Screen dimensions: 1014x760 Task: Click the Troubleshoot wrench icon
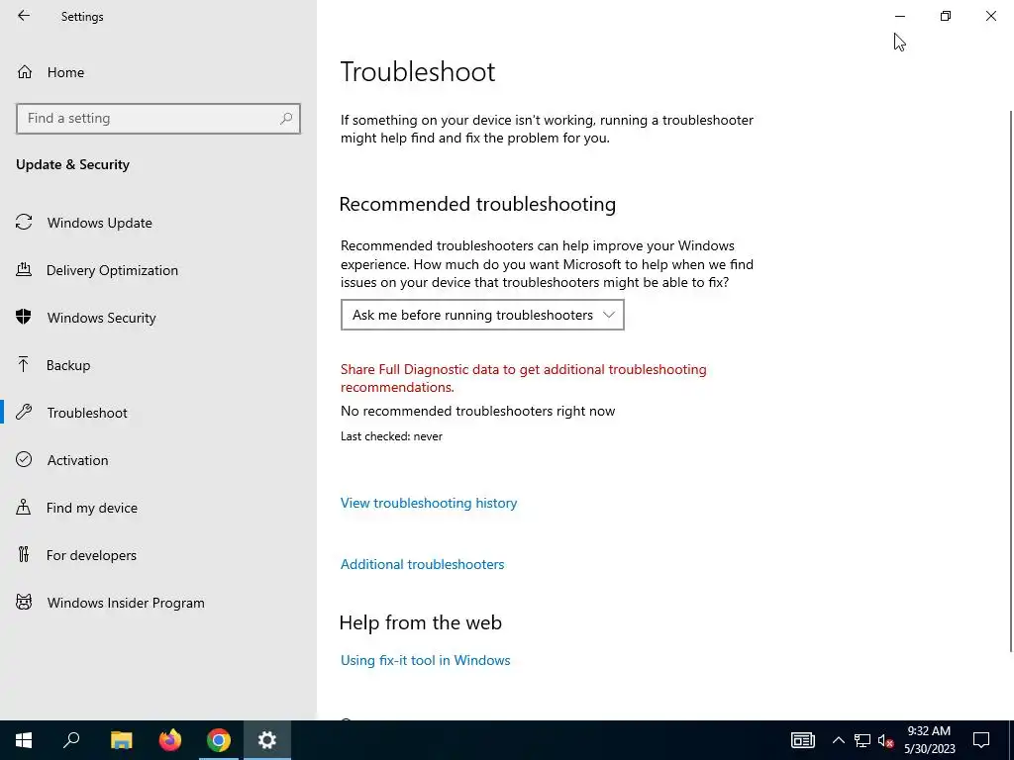coord(24,412)
